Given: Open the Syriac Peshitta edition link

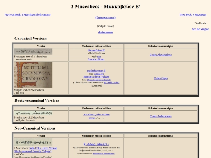Looking at the screenshot, I should tap(97, 115).
